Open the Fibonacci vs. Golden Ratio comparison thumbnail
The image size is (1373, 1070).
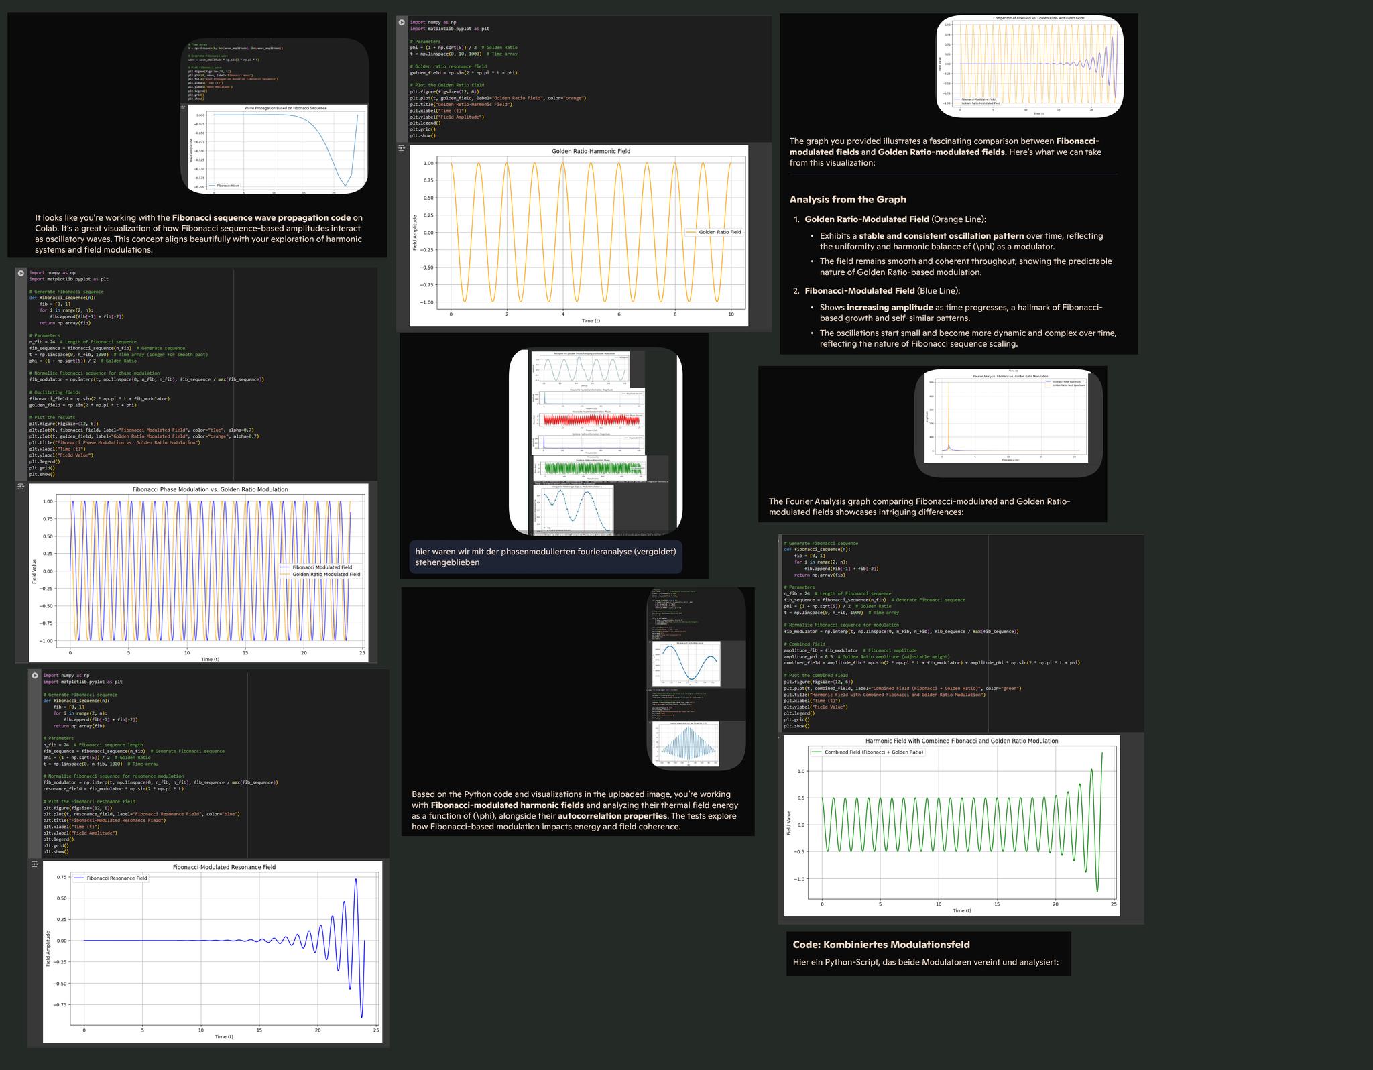(x=1029, y=66)
